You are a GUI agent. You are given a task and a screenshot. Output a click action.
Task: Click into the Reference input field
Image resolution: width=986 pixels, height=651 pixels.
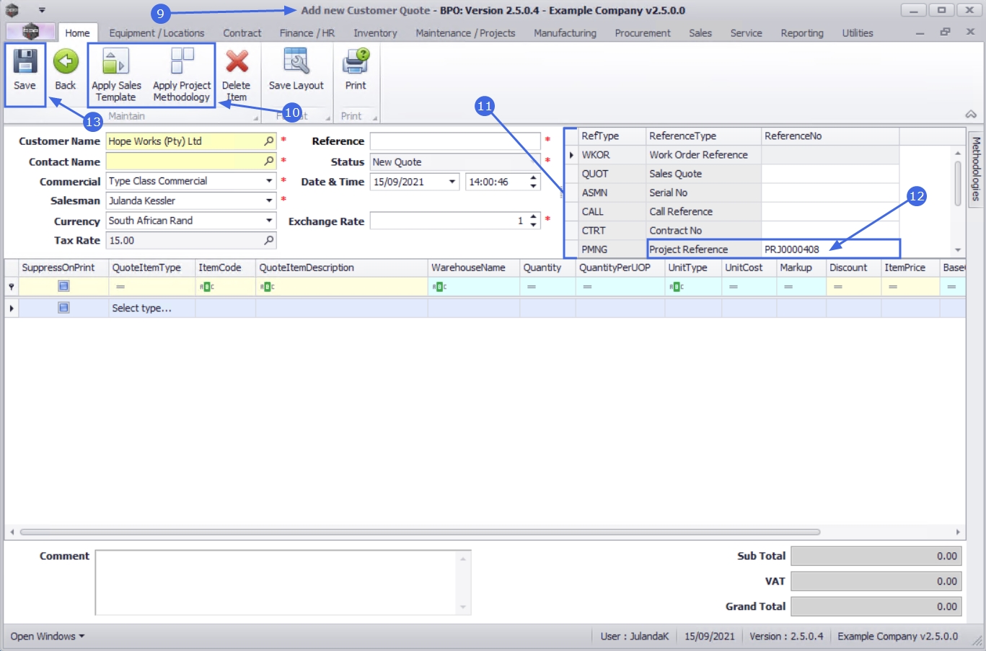[x=455, y=141]
